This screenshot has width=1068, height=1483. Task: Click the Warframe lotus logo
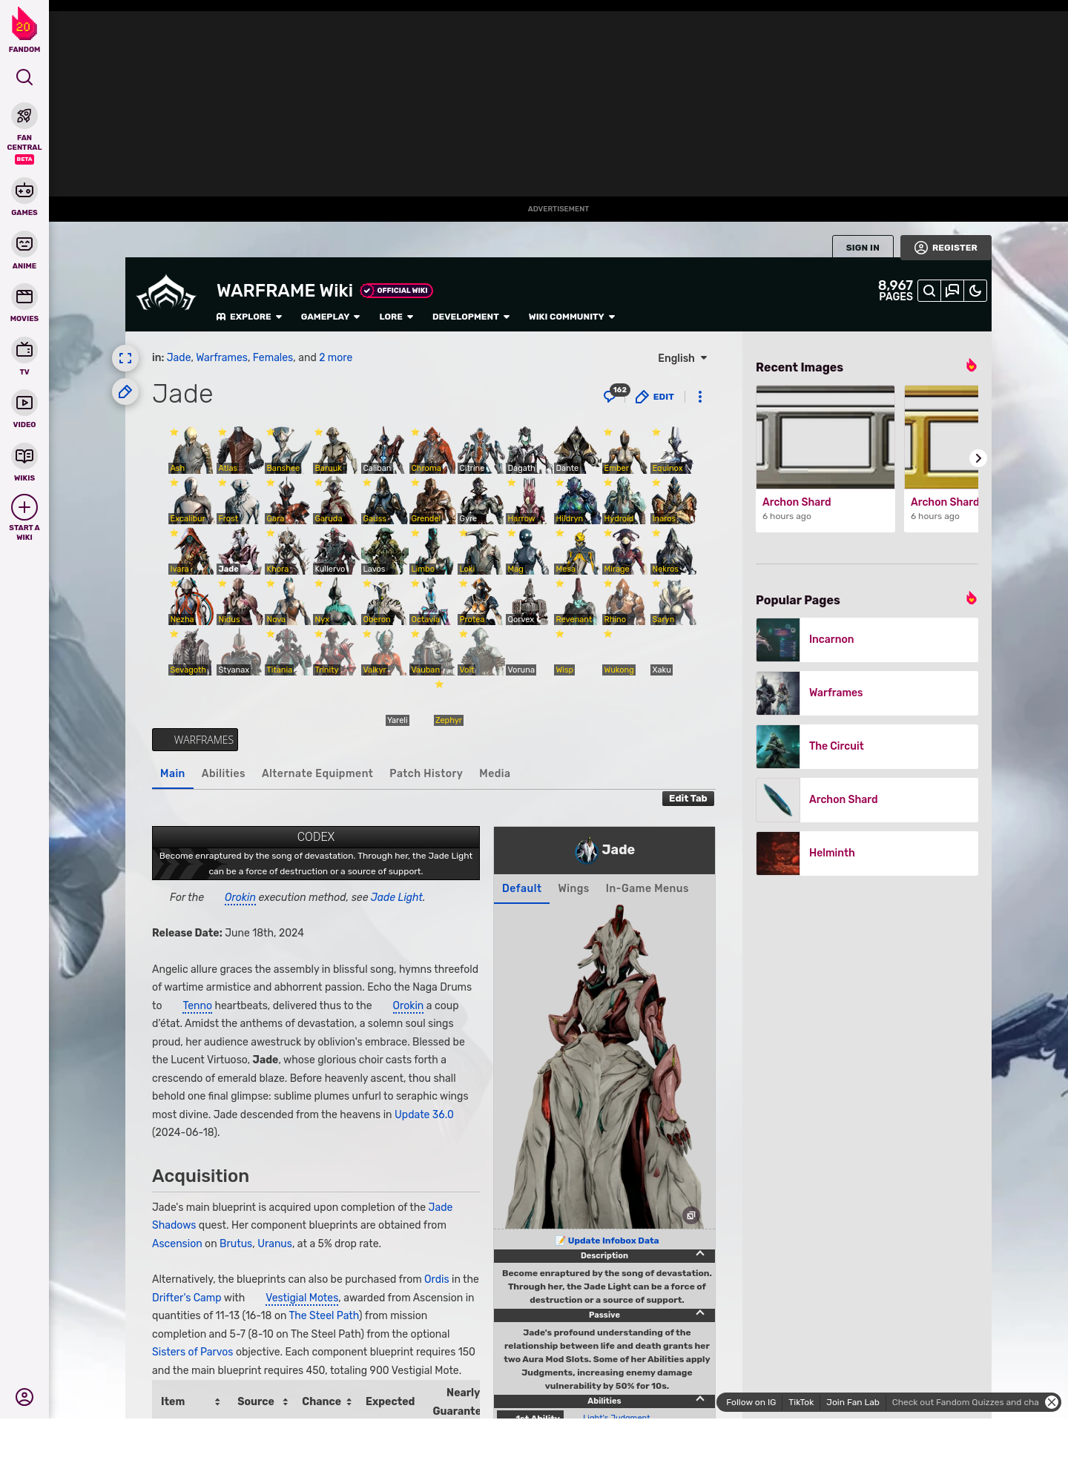(x=166, y=294)
